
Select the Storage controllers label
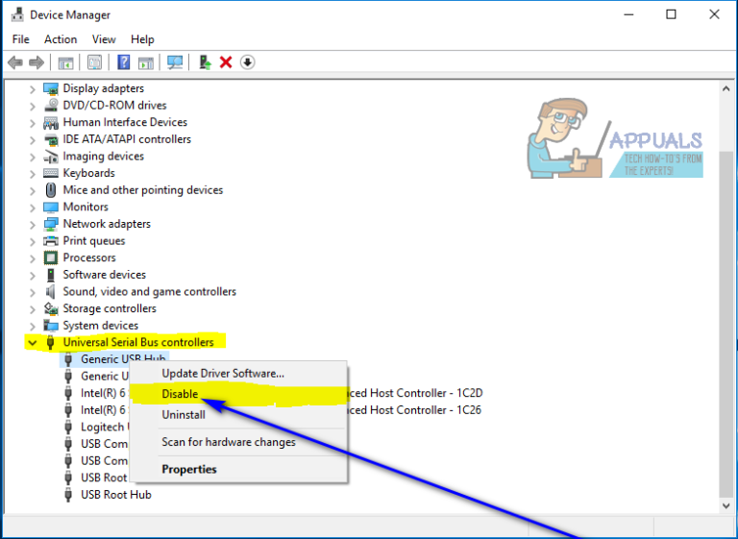[x=110, y=308]
